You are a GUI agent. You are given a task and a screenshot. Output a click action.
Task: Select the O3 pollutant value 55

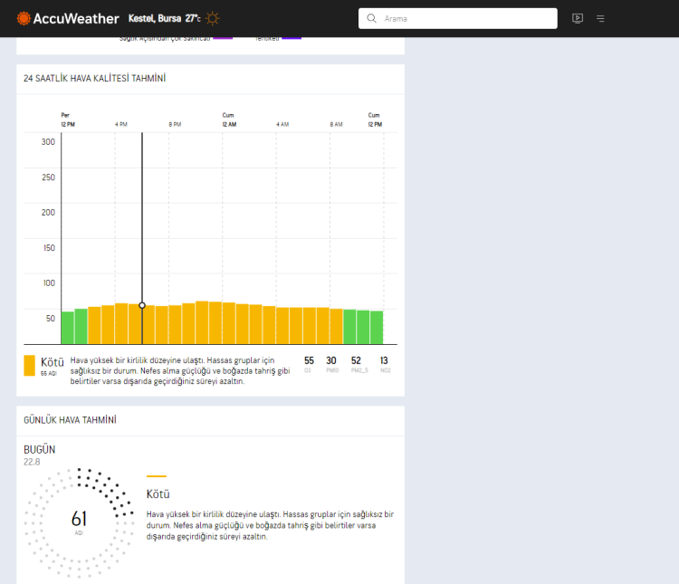(x=309, y=361)
